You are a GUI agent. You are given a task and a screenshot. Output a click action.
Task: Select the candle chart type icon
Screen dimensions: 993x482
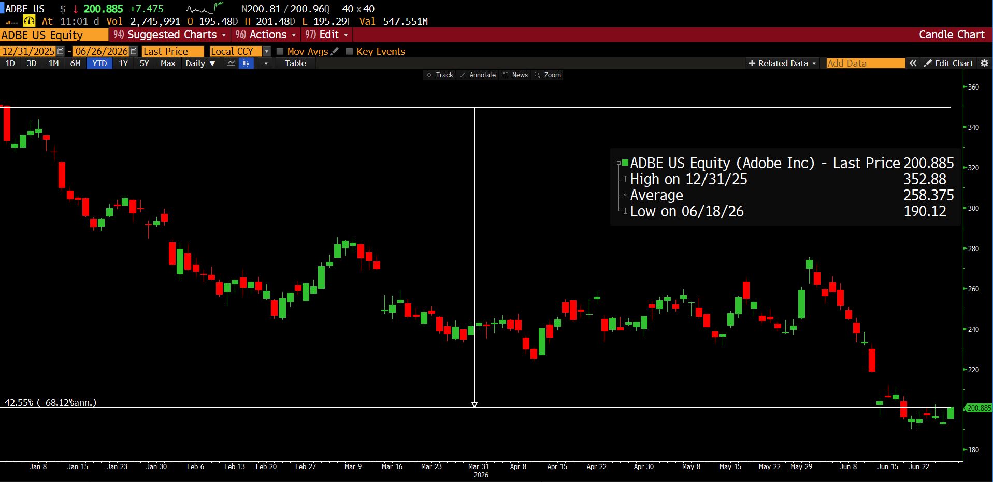pyautogui.click(x=246, y=63)
